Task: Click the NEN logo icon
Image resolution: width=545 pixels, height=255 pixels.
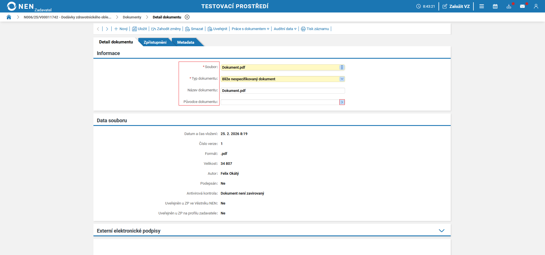Action: [x=12, y=6]
